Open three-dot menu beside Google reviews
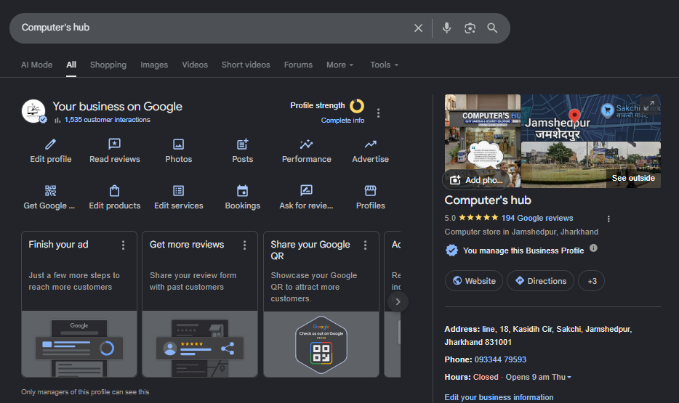 tap(608, 219)
